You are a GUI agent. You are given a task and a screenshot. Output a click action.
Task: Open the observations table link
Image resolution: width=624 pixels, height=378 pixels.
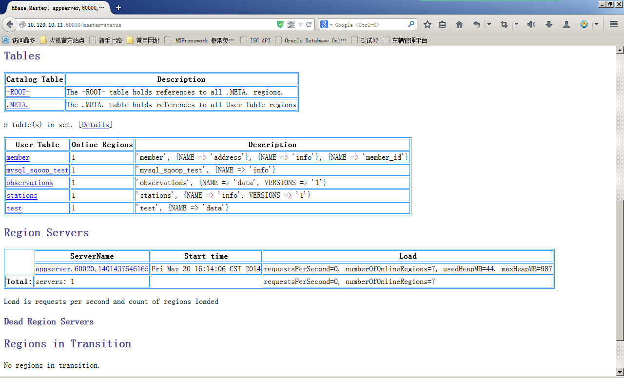30,183
